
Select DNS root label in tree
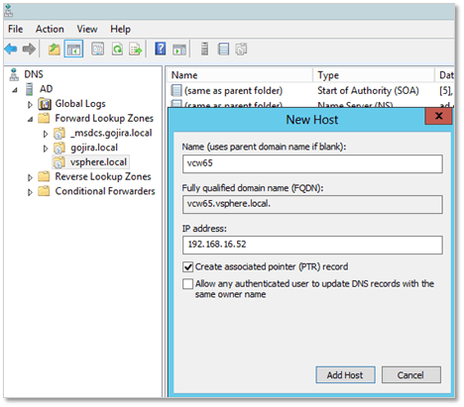(34, 74)
